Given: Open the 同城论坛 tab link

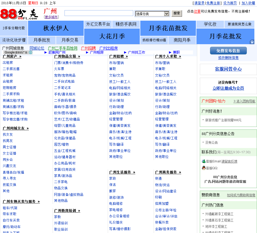Looking at the screenshot, I should tap(37, 48).
